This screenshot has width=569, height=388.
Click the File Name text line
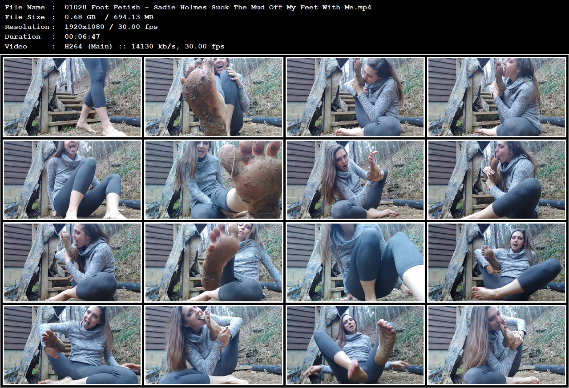coord(188,7)
